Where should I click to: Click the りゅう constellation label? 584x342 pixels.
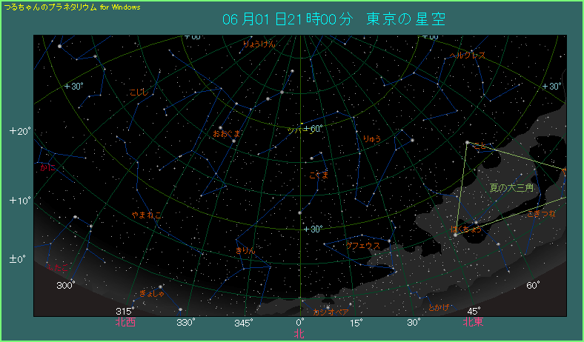(371, 138)
